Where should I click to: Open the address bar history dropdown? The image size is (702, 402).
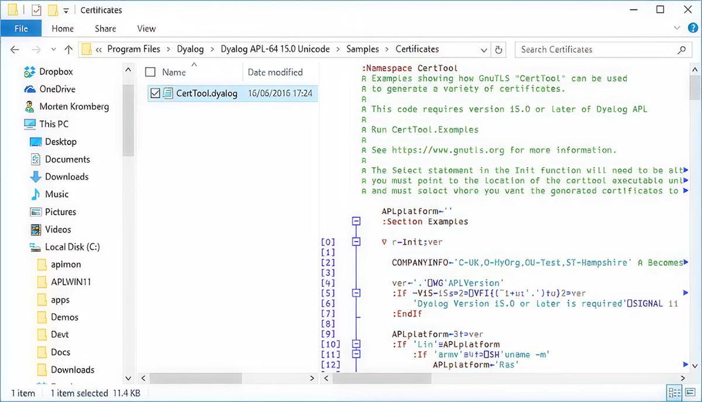click(x=483, y=50)
